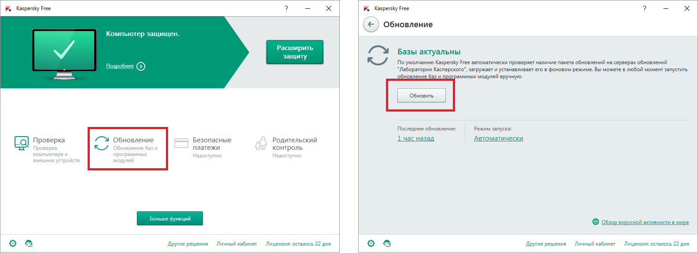698x253 pixels.
Task: Click the '1 час назад' last update link
Action: 415,138
